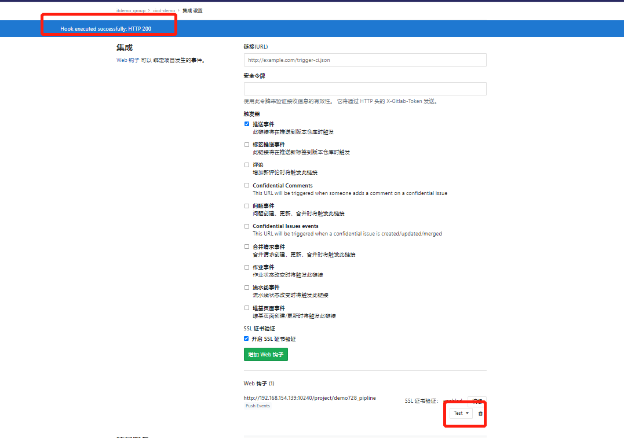624x438 pixels.
Task: Open the Test dropdown for the webhook
Action: click(461, 413)
